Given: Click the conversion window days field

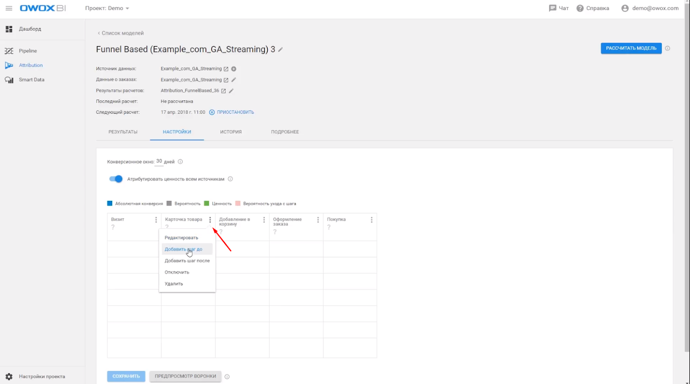Looking at the screenshot, I should [x=159, y=161].
